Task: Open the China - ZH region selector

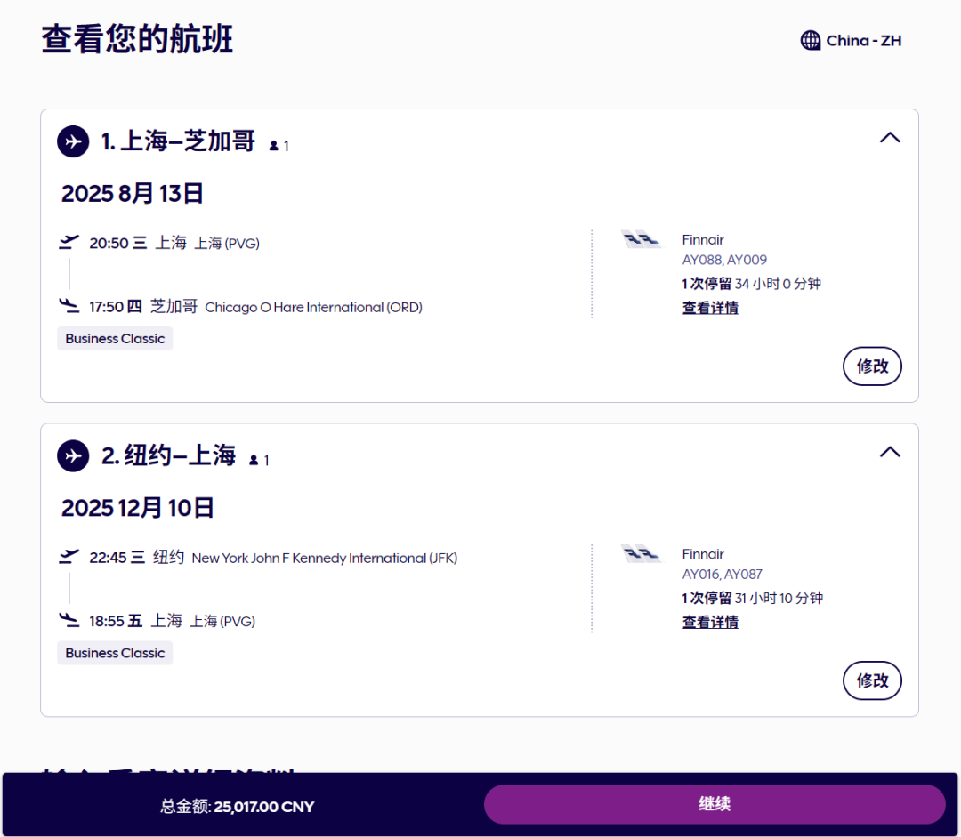Action: click(852, 41)
